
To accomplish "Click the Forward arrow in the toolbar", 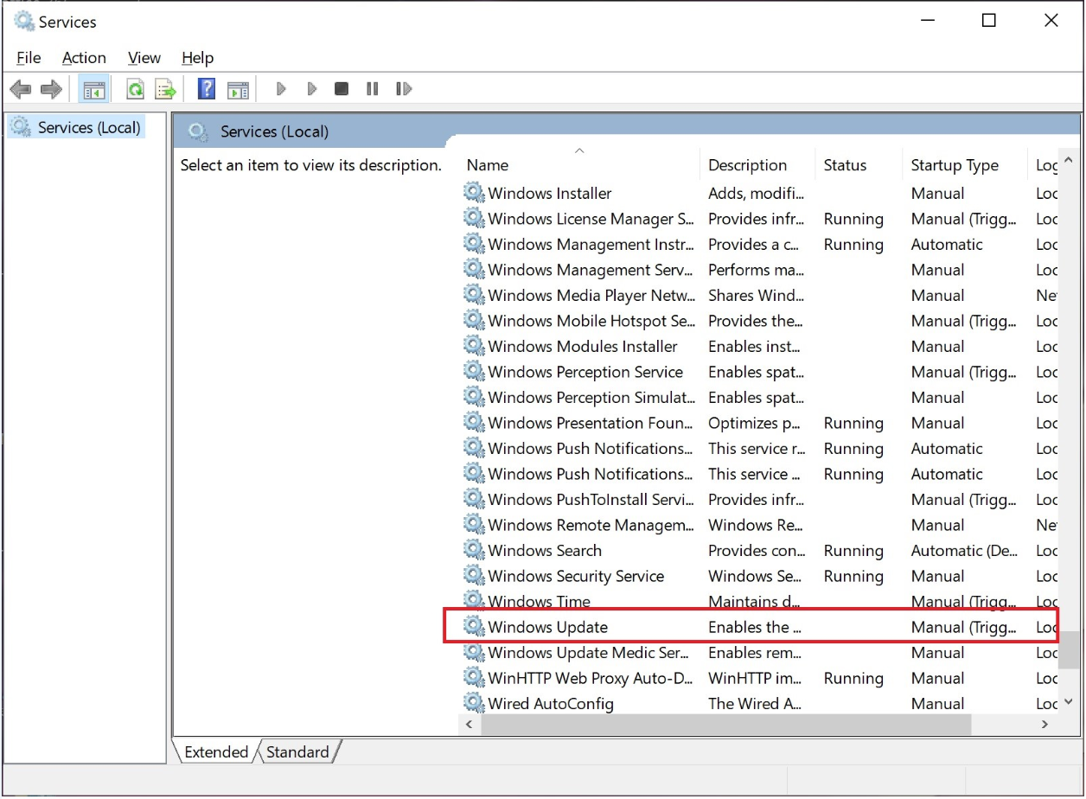I will tap(51, 89).
